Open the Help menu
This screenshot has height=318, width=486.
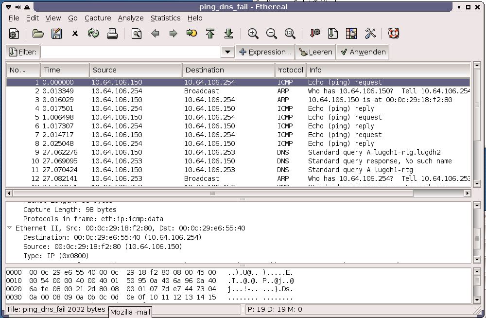pos(195,18)
